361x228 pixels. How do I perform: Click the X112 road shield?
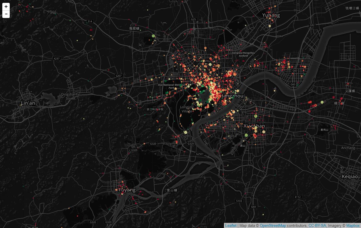pyautogui.click(x=298, y=197)
